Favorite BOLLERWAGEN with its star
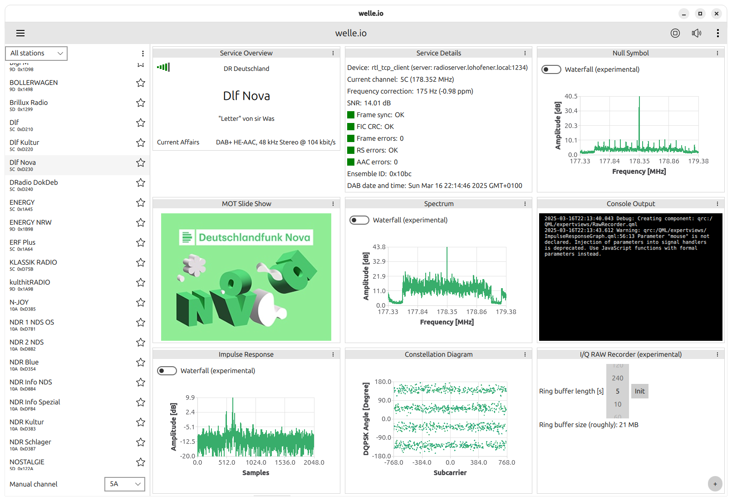Image resolution: width=732 pixels, height=501 pixels. pyautogui.click(x=141, y=83)
